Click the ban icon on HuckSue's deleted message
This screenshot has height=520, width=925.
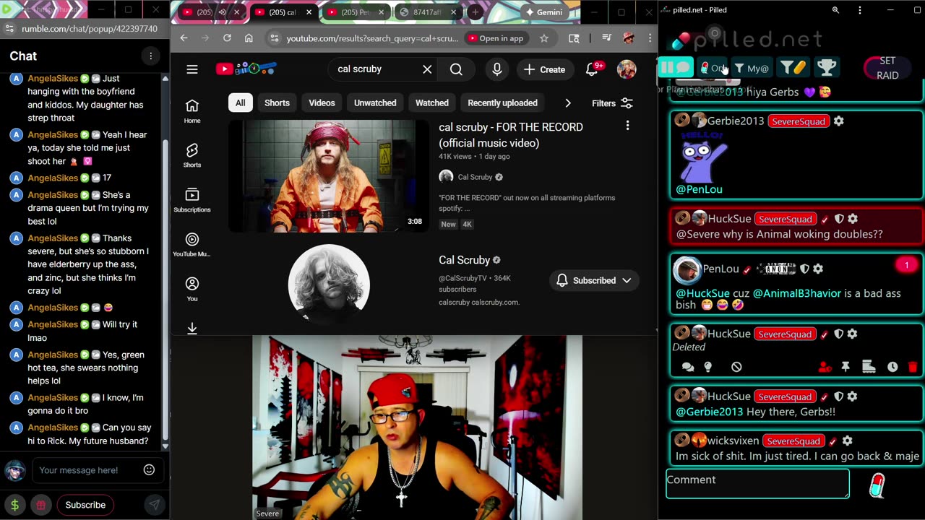tap(736, 367)
